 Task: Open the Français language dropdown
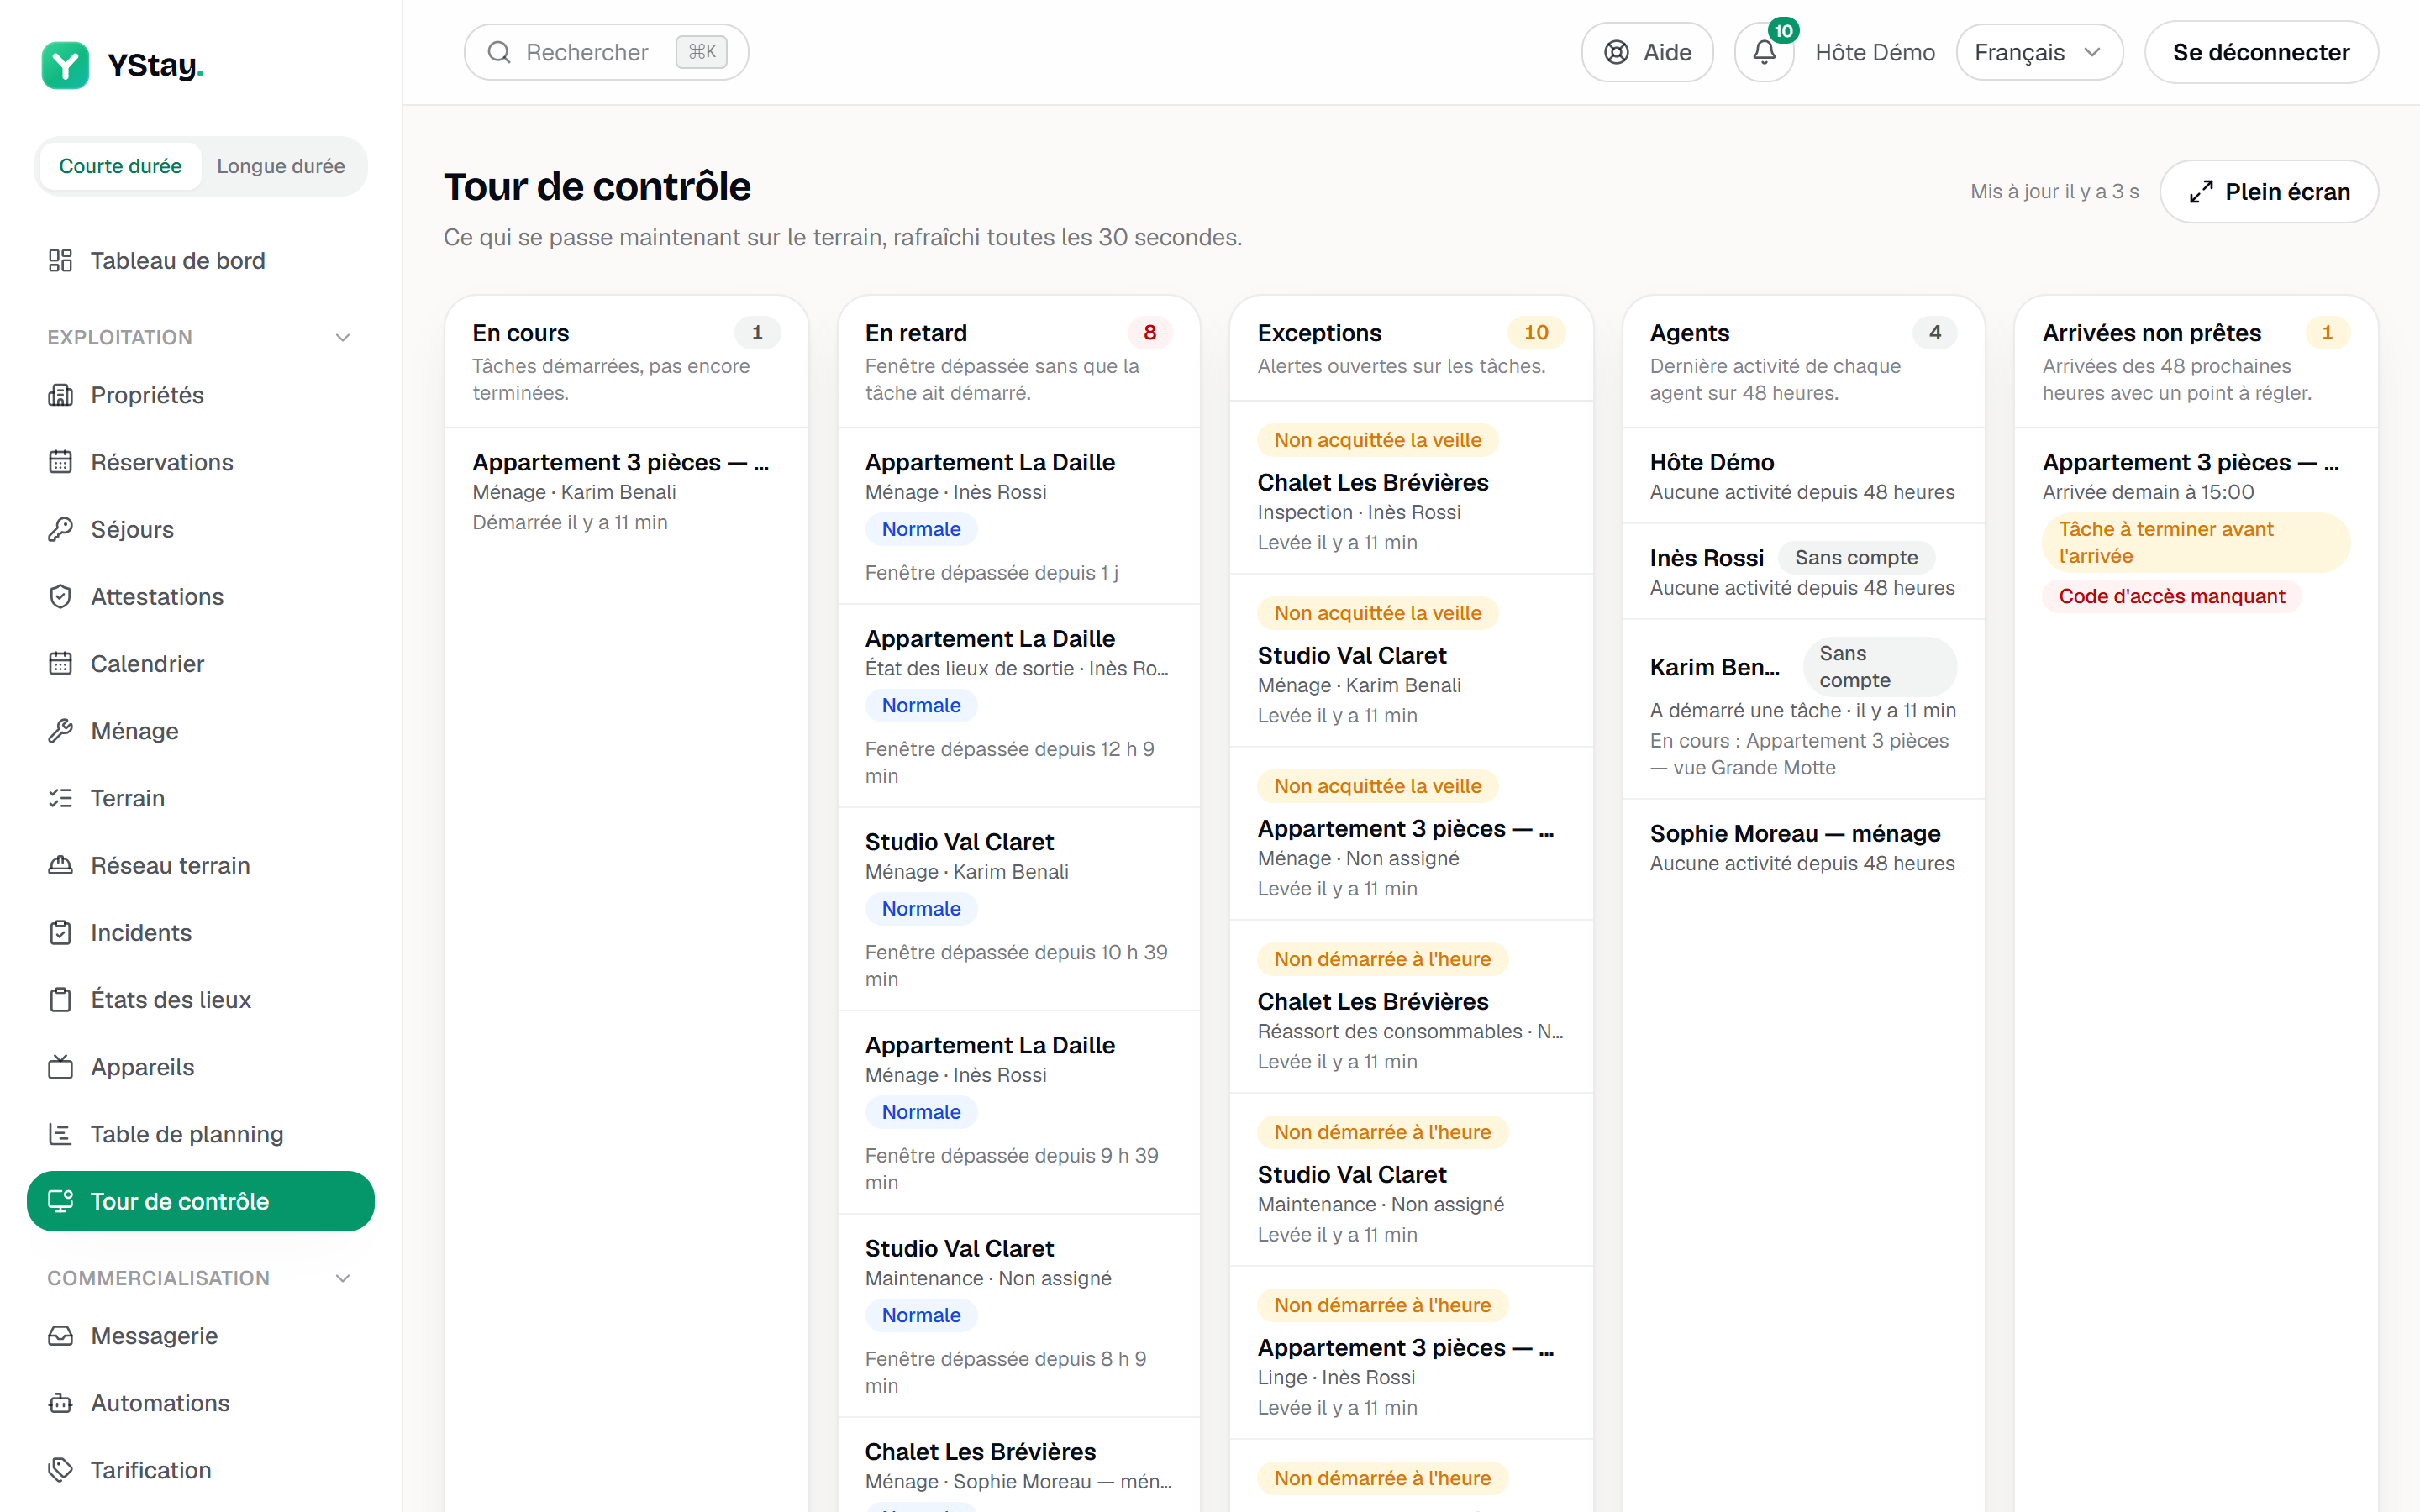coord(2039,52)
